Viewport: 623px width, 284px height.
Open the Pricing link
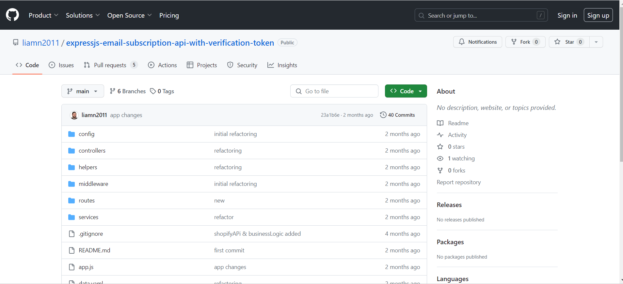[x=169, y=15]
